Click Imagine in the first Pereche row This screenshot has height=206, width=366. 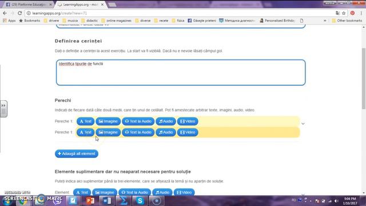[x=108, y=121]
